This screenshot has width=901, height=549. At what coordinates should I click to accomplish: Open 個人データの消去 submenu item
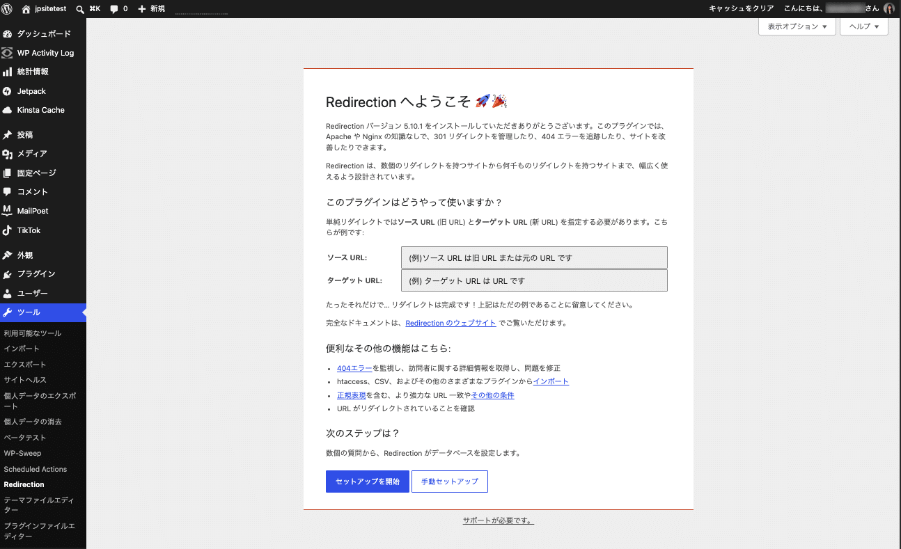[x=33, y=422]
